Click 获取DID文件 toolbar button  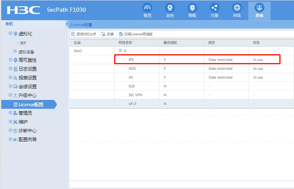[84, 34]
